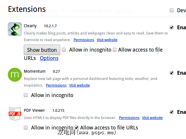The width and height of the screenshot is (186, 139).
Task: Click the Clearly lamp extension icon
Action: coord(15,29)
